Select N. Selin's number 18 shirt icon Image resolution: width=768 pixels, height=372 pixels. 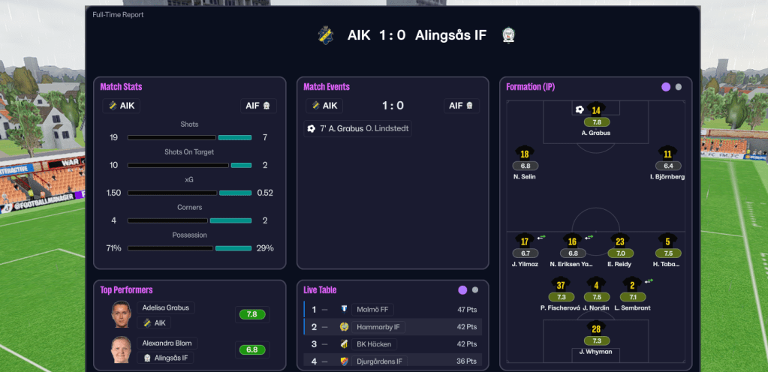(x=525, y=154)
